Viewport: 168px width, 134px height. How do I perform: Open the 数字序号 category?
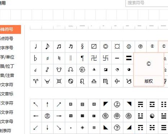6,48
